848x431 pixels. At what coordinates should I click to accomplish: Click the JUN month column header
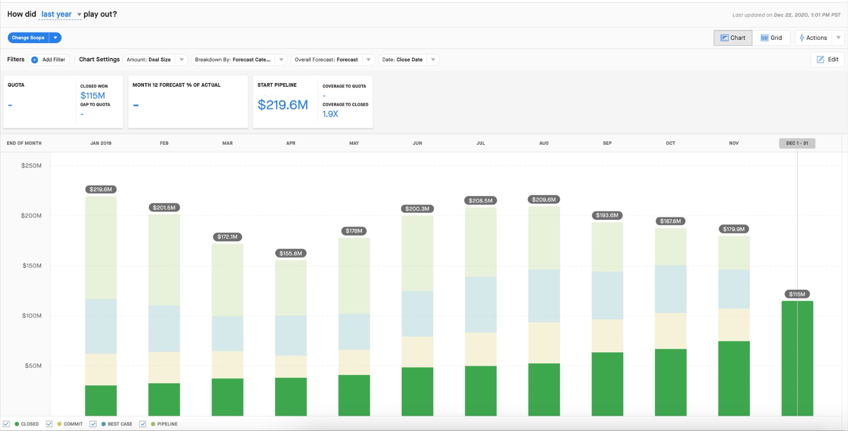coord(417,143)
